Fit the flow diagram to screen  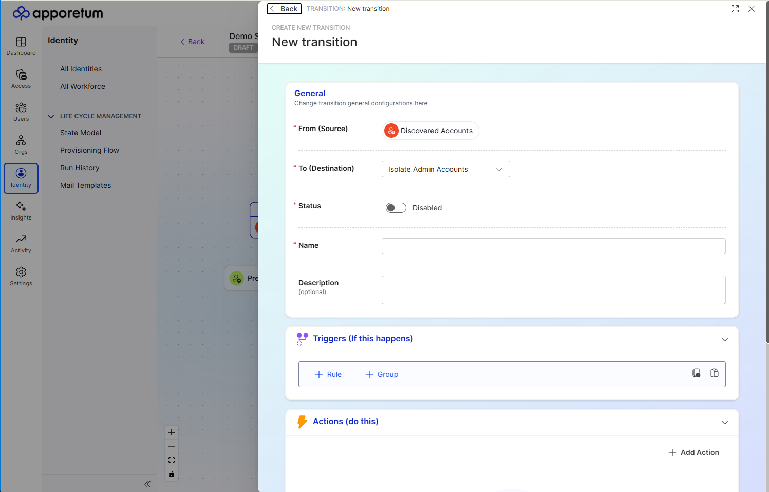tap(172, 460)
